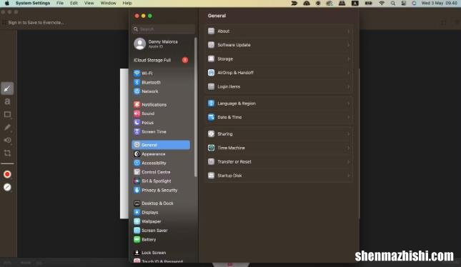Click Wi-Fi status icon in menu bar
This screenshot has height=267, width=461.
382,4
